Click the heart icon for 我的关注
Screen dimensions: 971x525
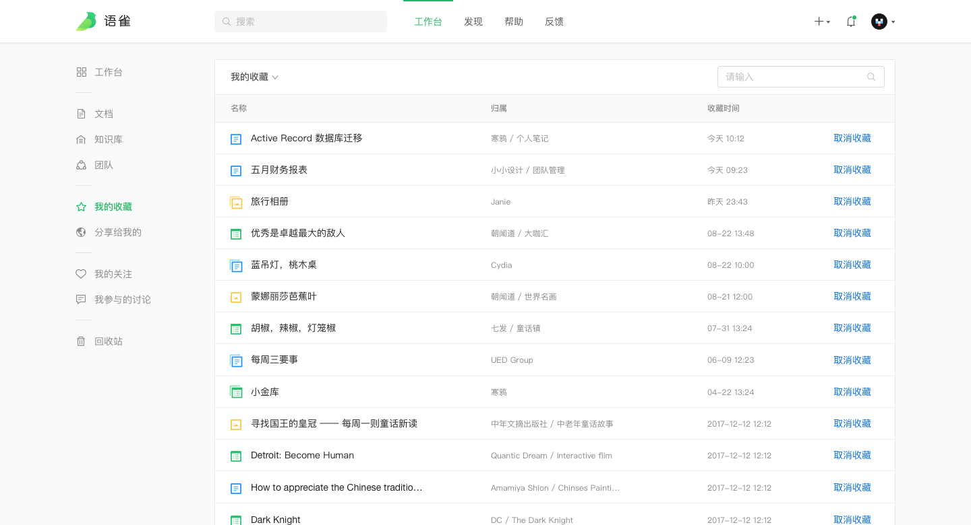pyautogui.click(x=81, y=274)
